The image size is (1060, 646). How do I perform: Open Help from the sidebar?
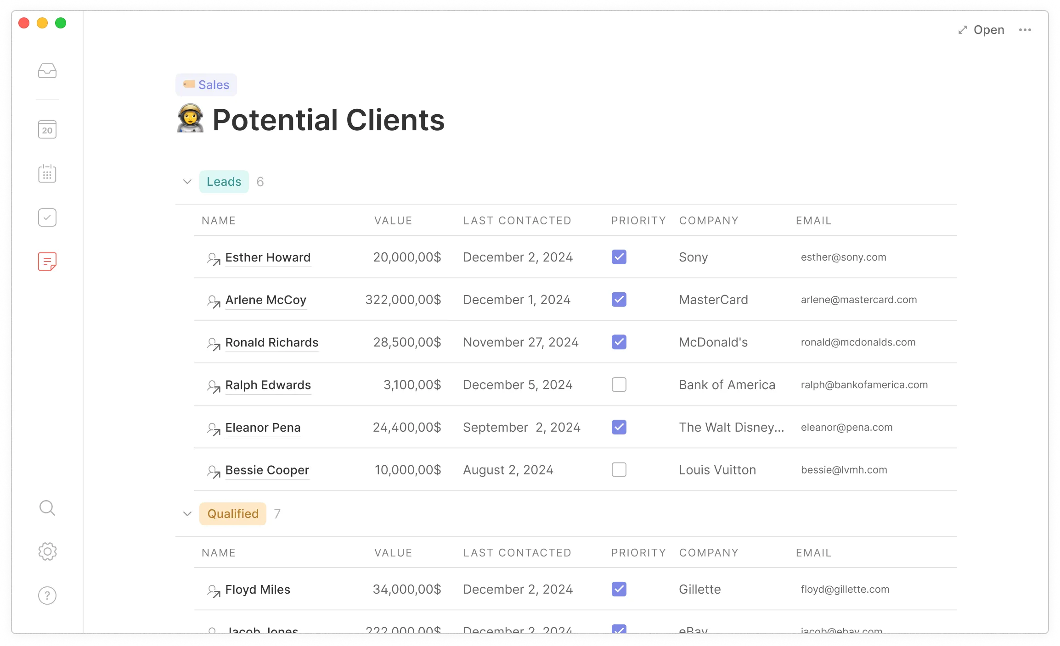(47, 595)
